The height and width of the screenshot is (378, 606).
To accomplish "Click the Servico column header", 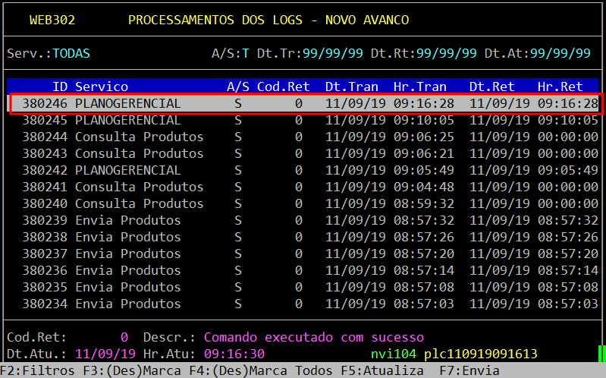I will tap(102, 87).
